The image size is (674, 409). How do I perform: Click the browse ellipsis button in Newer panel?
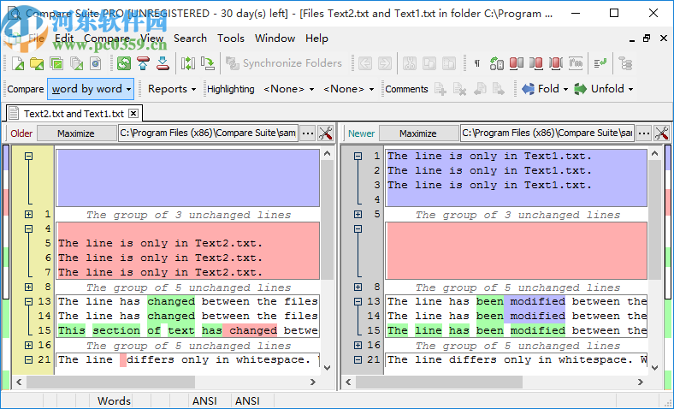click(x=643, y=133)
